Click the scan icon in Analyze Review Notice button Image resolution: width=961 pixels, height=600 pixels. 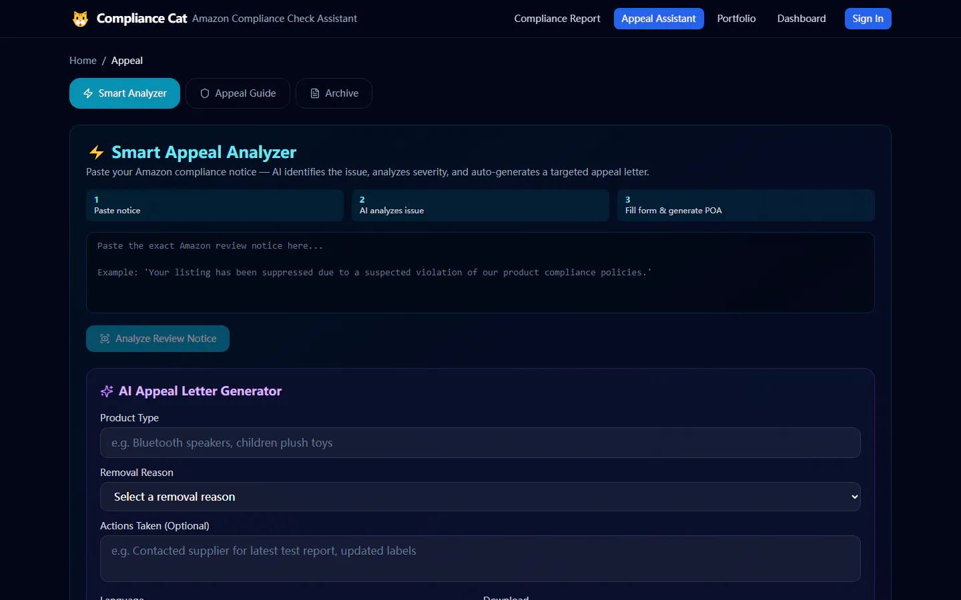point(105,339)
